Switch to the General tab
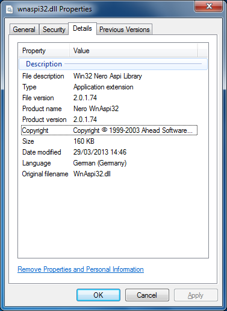 point(24,30)
